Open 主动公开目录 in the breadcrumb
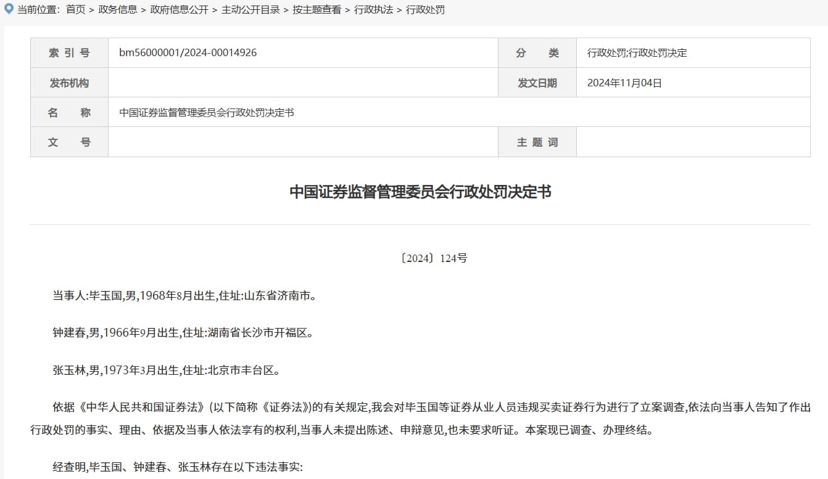This screenshot has height=479, width=828. 250,10
